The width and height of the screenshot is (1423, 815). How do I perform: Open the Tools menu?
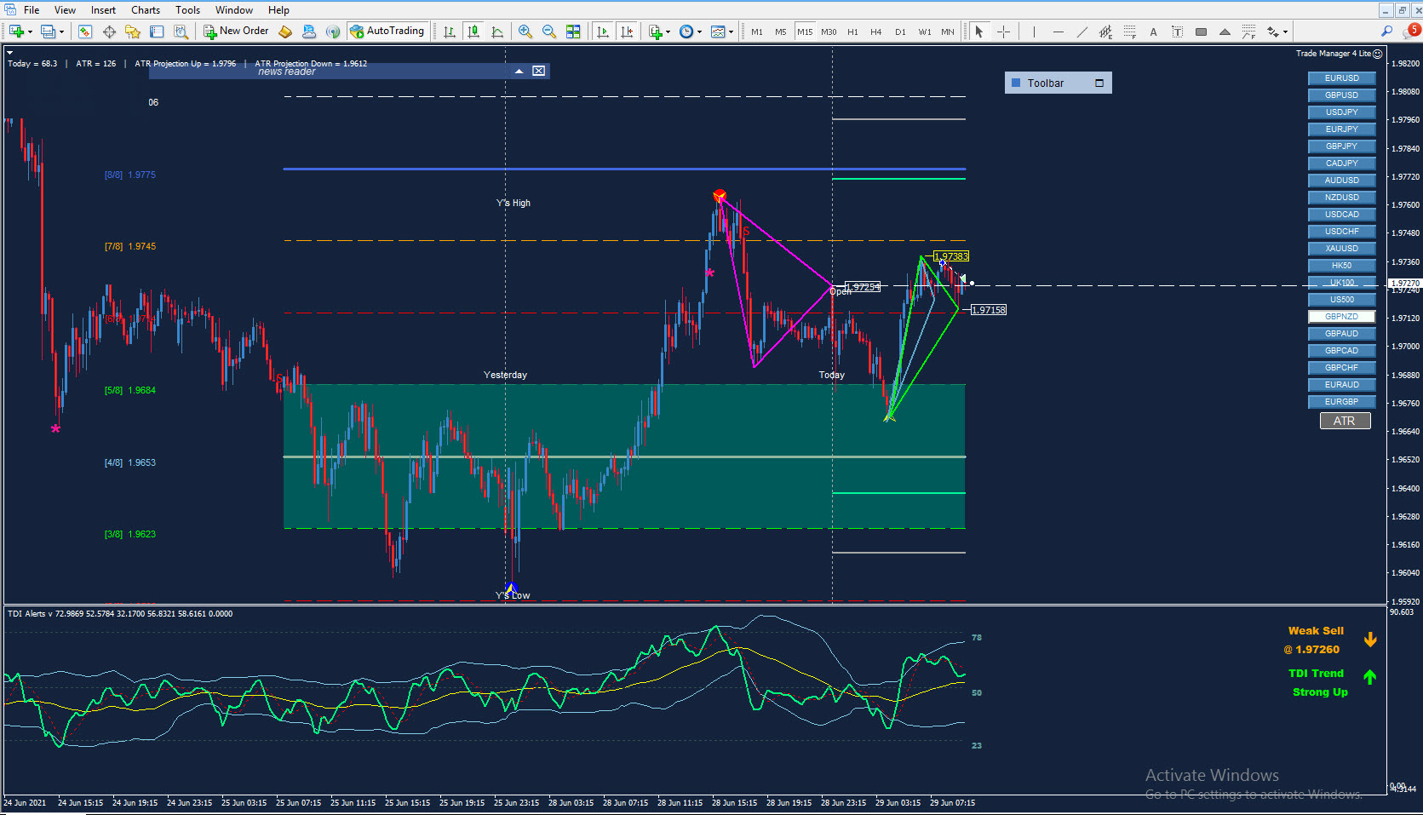click(187, 10)
